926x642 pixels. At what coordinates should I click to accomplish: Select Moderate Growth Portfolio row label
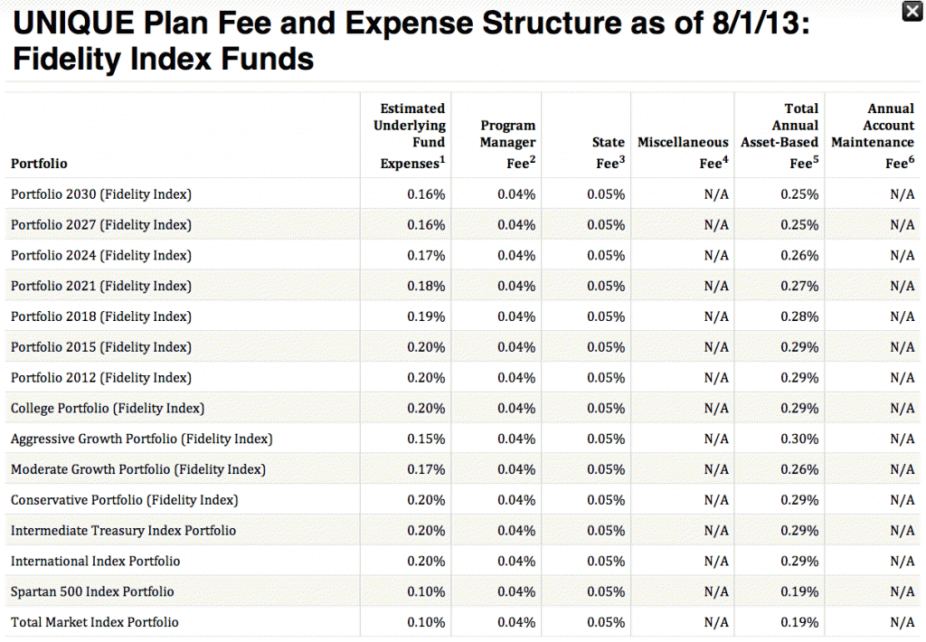pos(138,469)
